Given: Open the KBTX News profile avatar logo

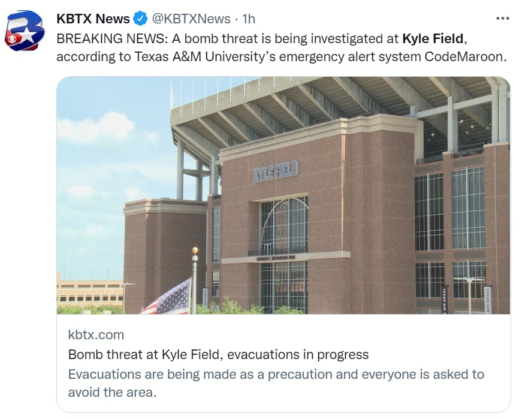Looking at the screenshot, I should coord(25,31).
